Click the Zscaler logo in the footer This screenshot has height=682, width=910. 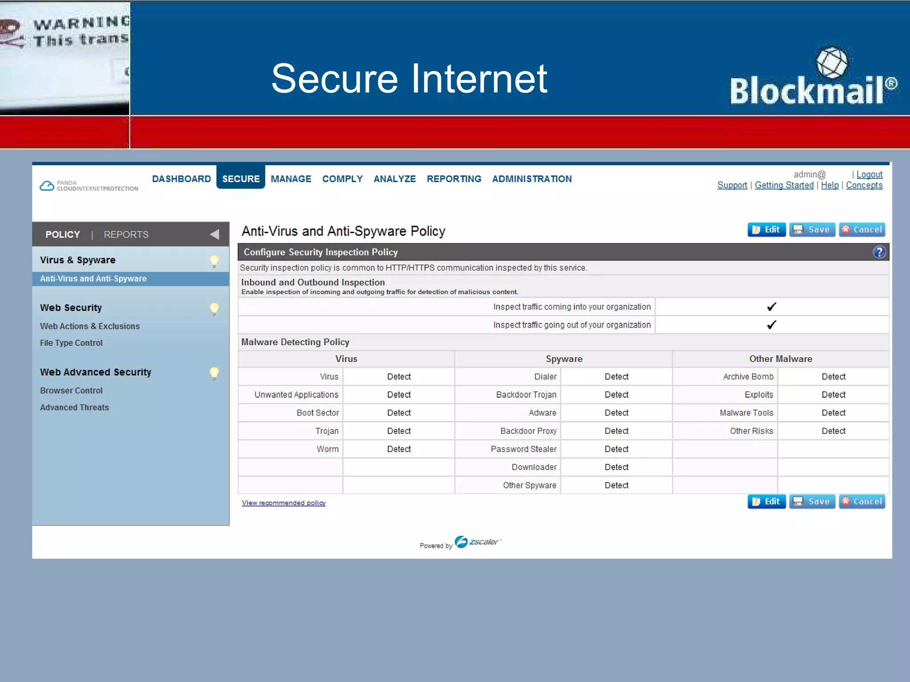(478, 542)
